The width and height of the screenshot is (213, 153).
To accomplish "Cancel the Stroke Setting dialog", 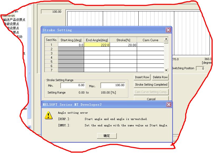I will tap(151, 99).
